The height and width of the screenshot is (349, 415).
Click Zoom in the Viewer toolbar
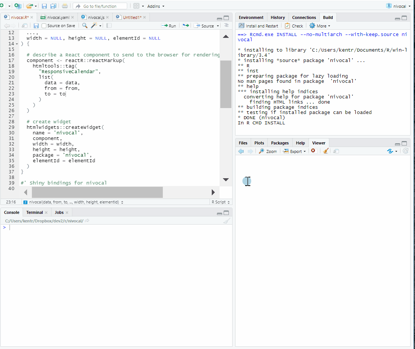[x=268, y=151]
